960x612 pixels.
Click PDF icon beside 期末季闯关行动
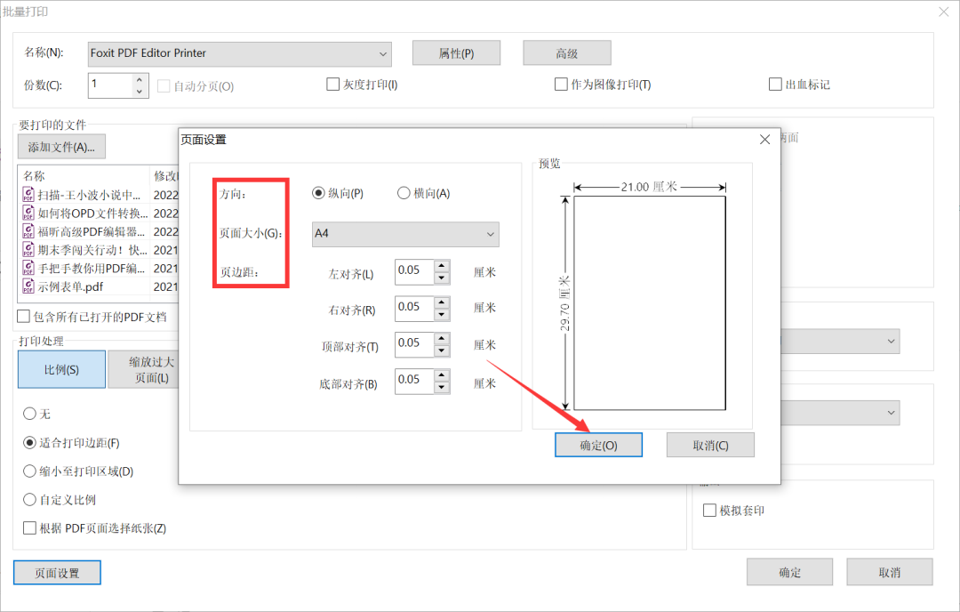tap(28, 250)
